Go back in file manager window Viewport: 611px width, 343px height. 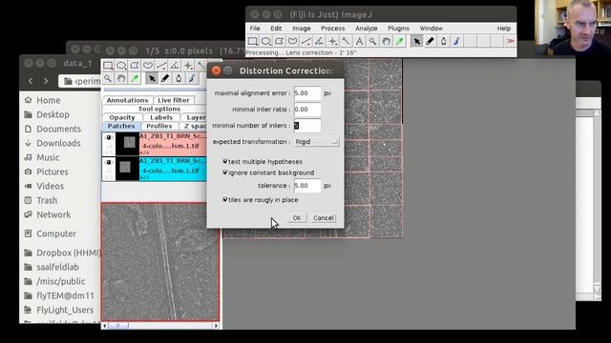pyautogui.click(x=31, y=81)
